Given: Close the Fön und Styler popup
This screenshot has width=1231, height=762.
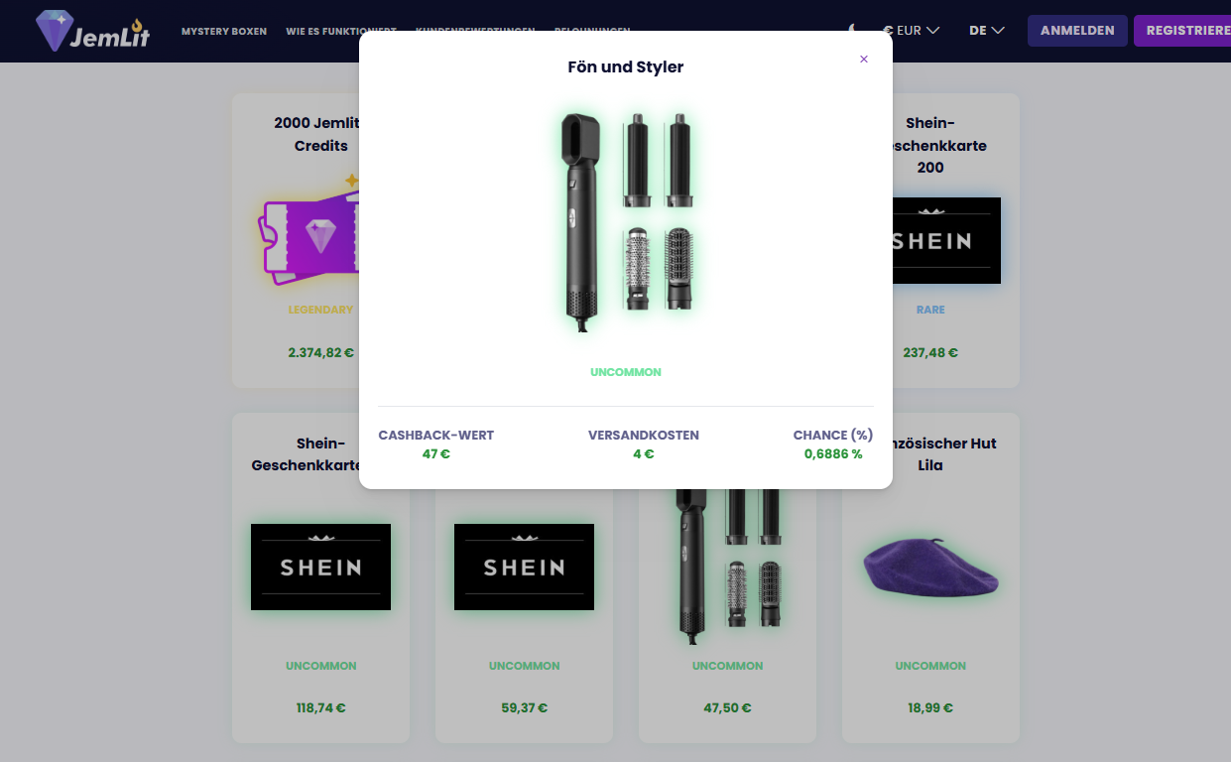Looking at the screenshot, I should [x=864, y=60].
